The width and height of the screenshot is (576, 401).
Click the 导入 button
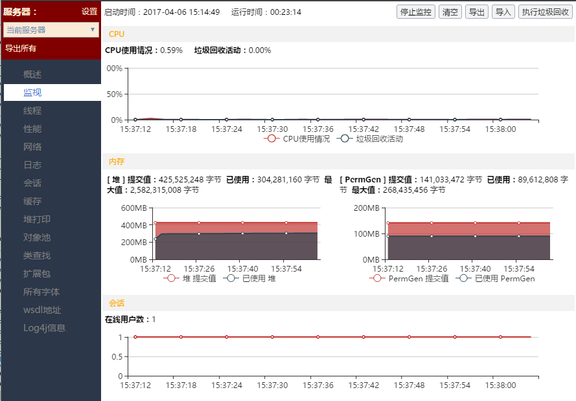coord(503,12)
